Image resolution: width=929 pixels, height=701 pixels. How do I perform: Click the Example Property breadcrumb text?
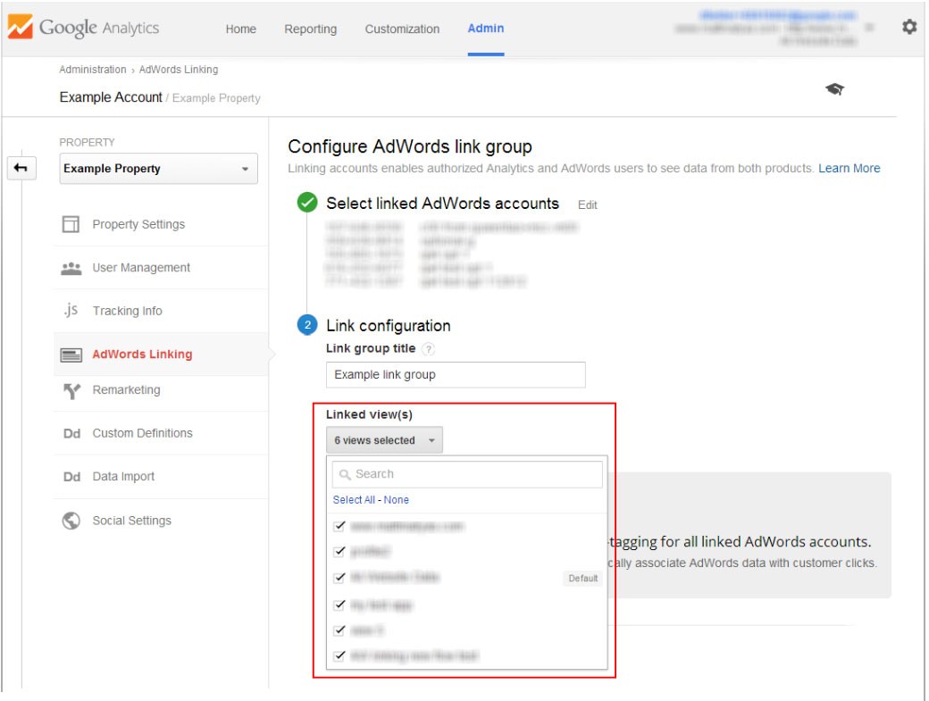pyautogui.click(x=216, y=98)
